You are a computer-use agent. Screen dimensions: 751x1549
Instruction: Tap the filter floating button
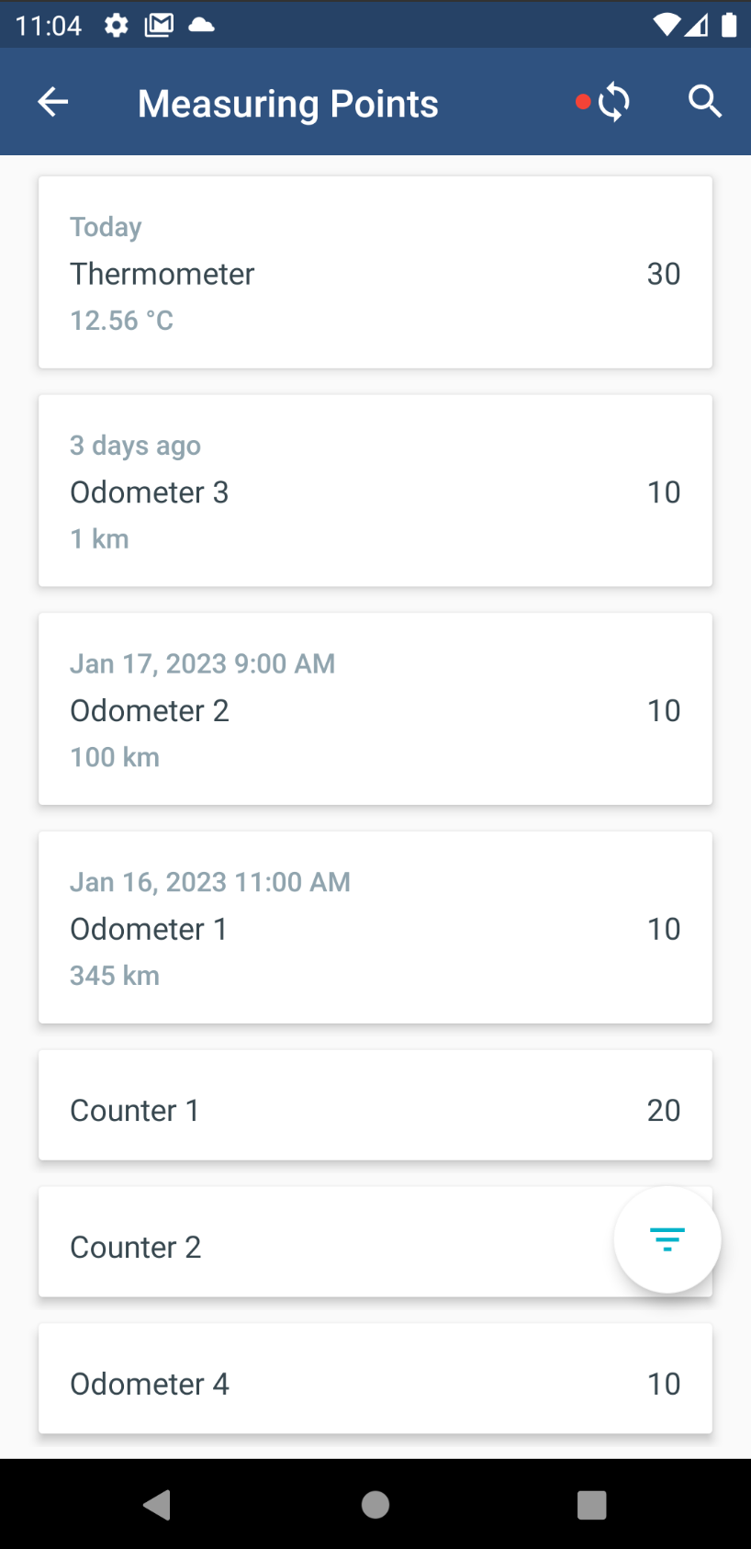click(667, 1239)
